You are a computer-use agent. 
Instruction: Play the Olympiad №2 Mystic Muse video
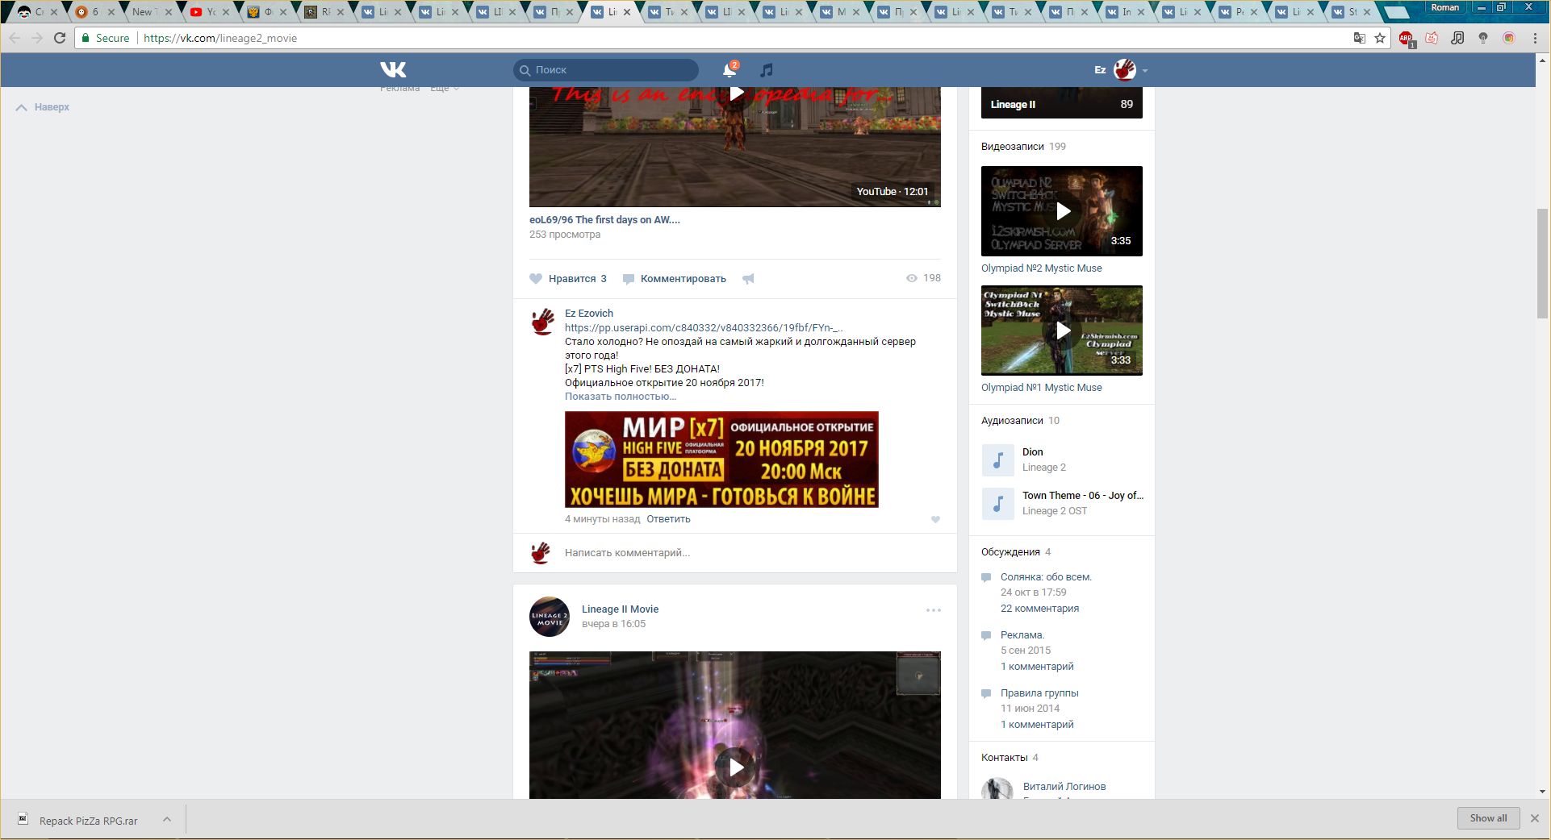[x=1062, y=211]
